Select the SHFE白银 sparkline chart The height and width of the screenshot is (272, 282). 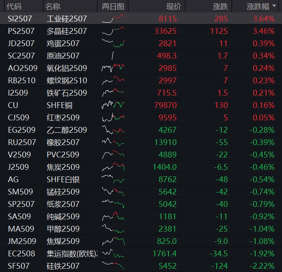point(113,179)
